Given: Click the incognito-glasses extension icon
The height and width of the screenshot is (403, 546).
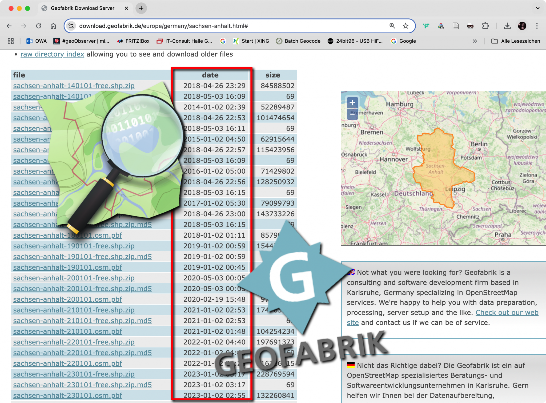Looking at the screenshot, I should pyautogui.click(x=470, y=26).
